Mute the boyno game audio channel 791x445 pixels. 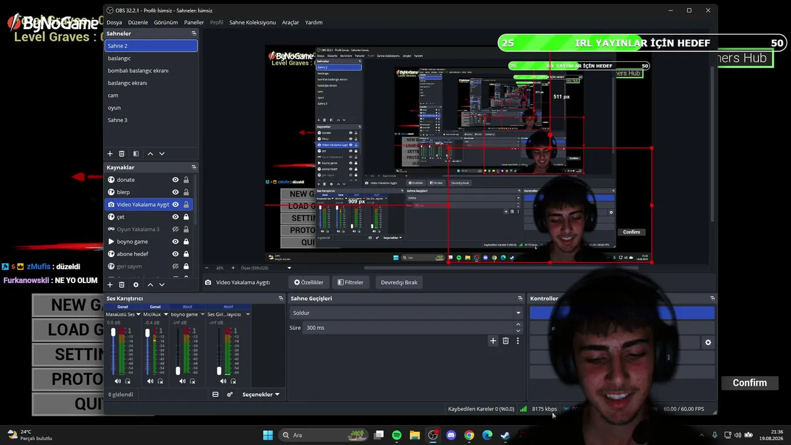coord(182,381)
